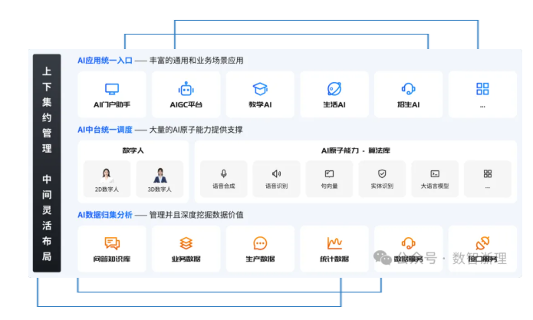This screenshot has width=533, height=320.
Task: Open the 句向量 capability tile
Action: (x=329, y=179)
